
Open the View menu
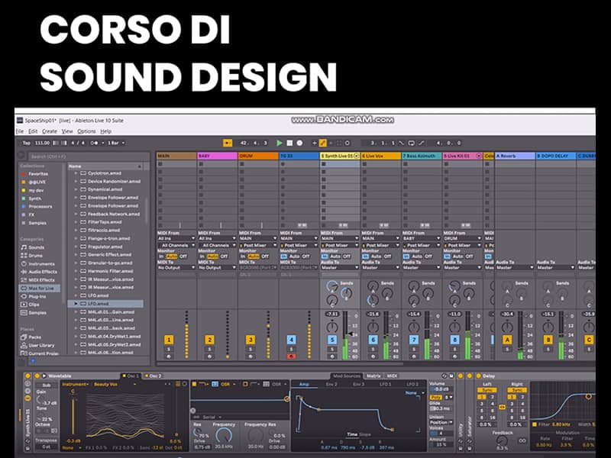(x=67, y=131)
